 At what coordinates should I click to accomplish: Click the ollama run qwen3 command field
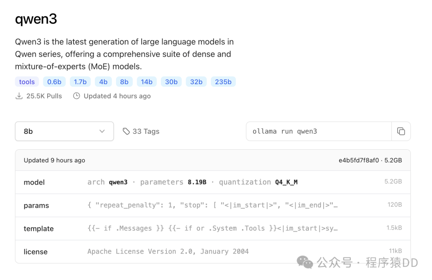pos(319,131)
